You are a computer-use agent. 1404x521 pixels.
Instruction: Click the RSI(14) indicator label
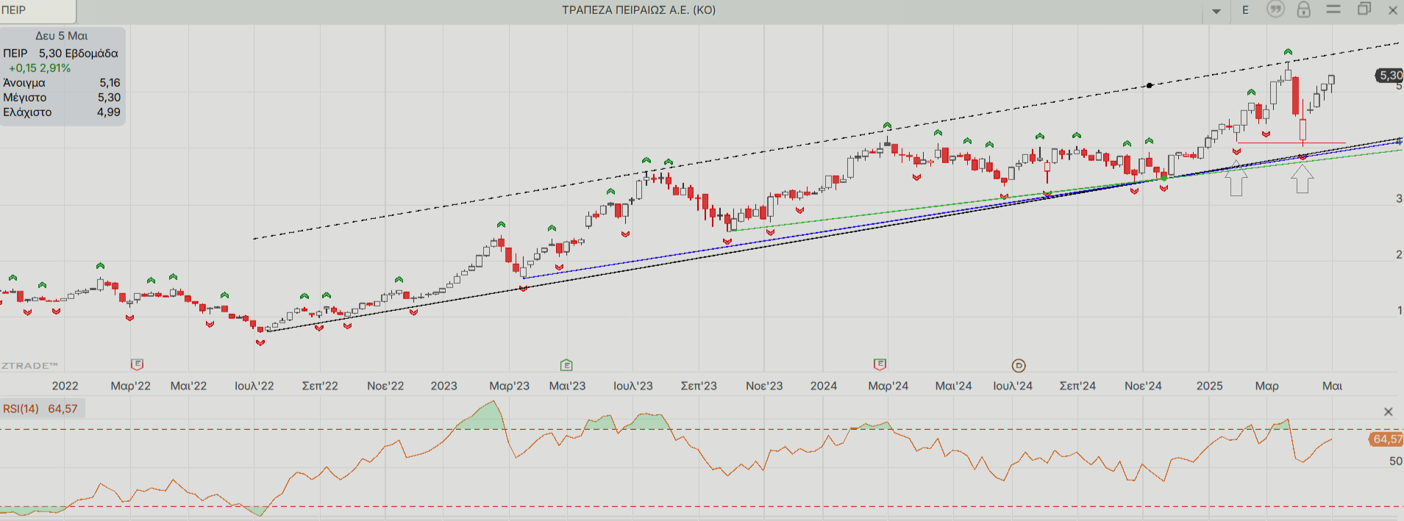tap(21, 409)
